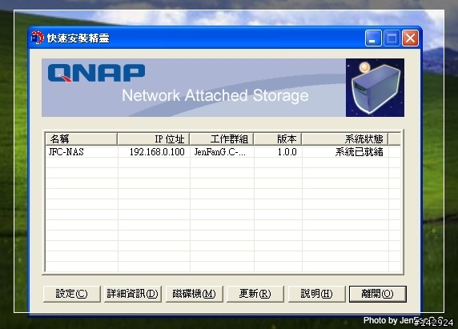Click the NAS device image in the banner
The image size is (458, 329).
375,87
